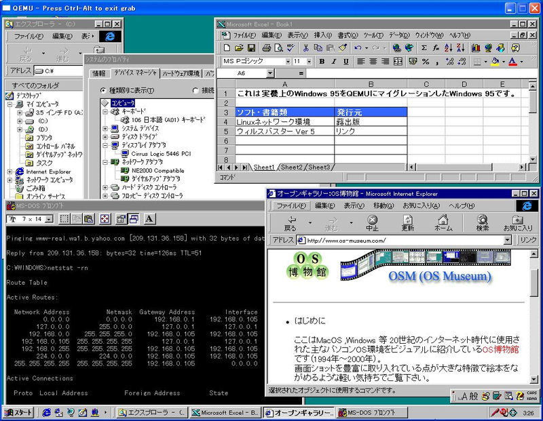Expand the ハードディスク コントローラ node
543x421 pixels.
[x=105, y=188]
